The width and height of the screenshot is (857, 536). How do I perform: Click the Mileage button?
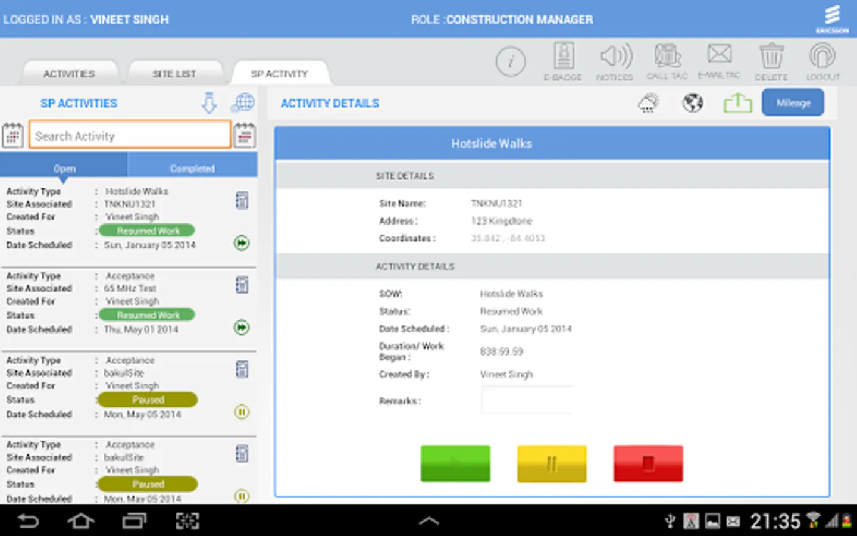tap(793, 102)
